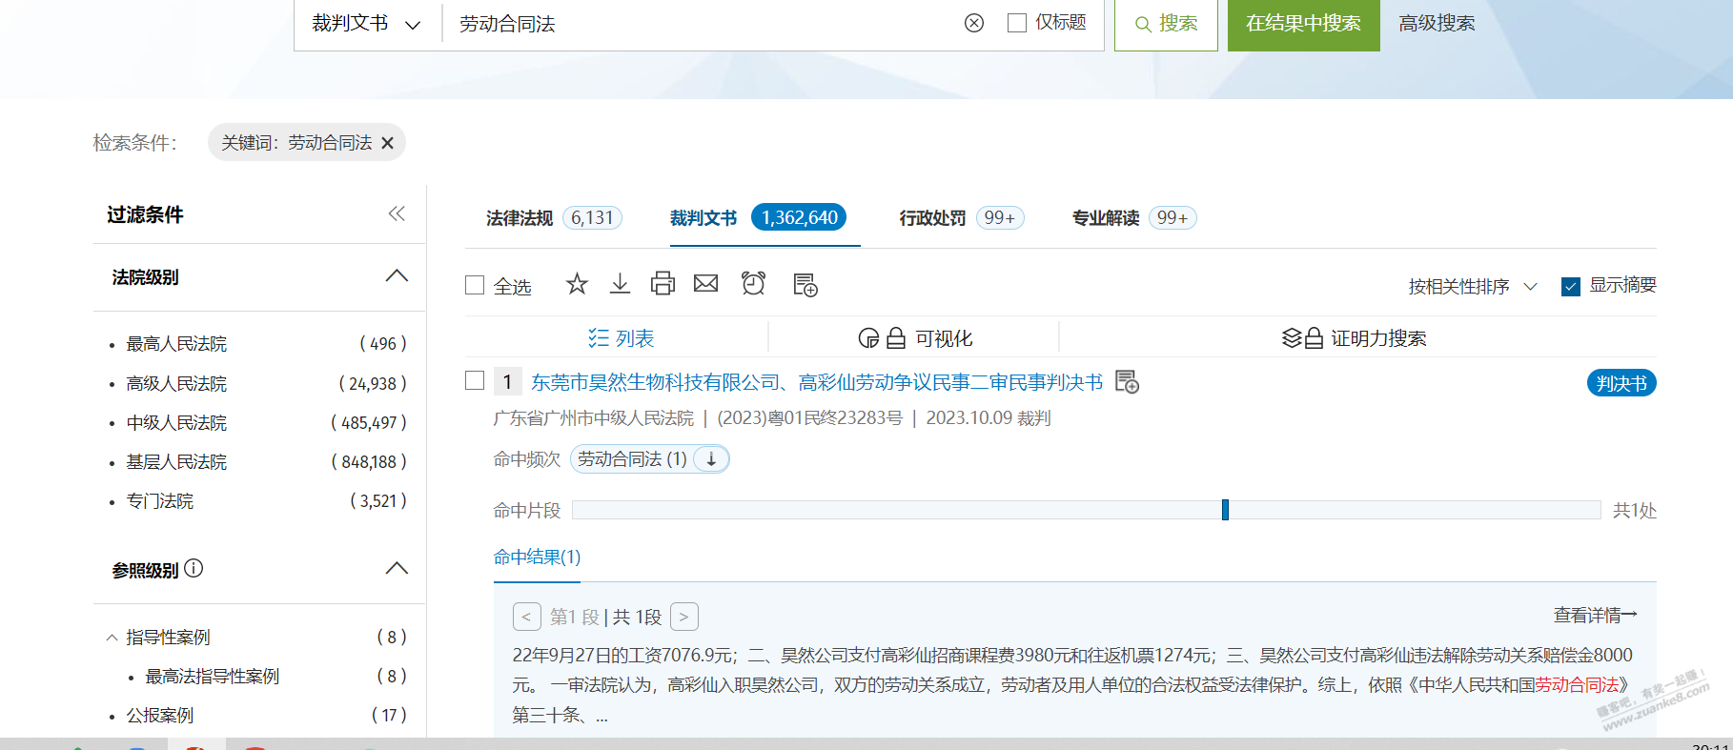Open the 命中结果(1) tab

(537, 557)
